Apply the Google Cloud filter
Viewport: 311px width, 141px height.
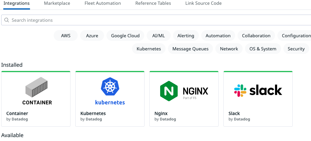(x=125, y=36)
